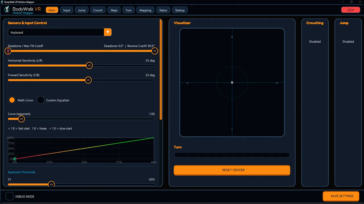The width and height of the screenshot is (364, 204).
Task: Click the Sensors panel vertical scrollbar
Action: [161, 70]
